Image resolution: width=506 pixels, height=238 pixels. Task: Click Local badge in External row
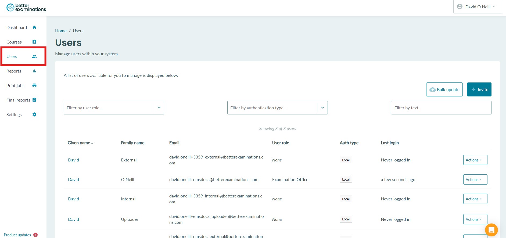tap(346, 160)
